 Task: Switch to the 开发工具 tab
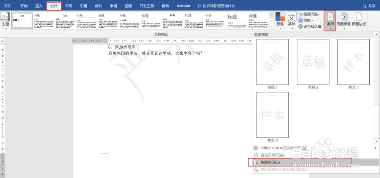pos(147,6)
